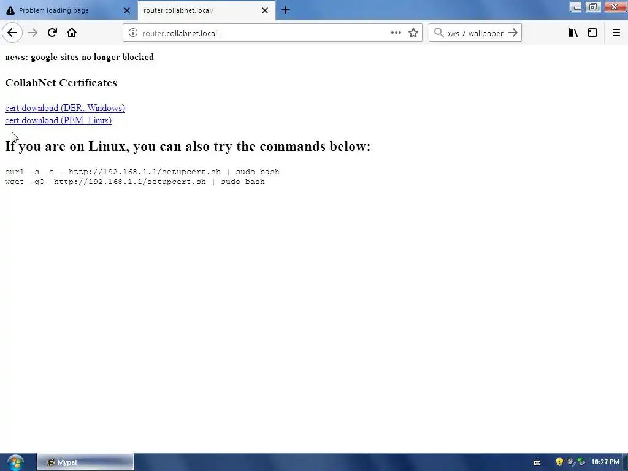The image size is (628, 471).
Task: Reload the current page
Action: 52,33
